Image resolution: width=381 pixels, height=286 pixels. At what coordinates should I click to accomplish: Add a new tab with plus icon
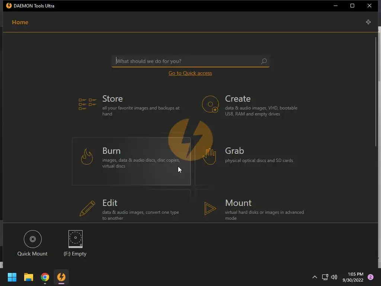tap(368, 22)
